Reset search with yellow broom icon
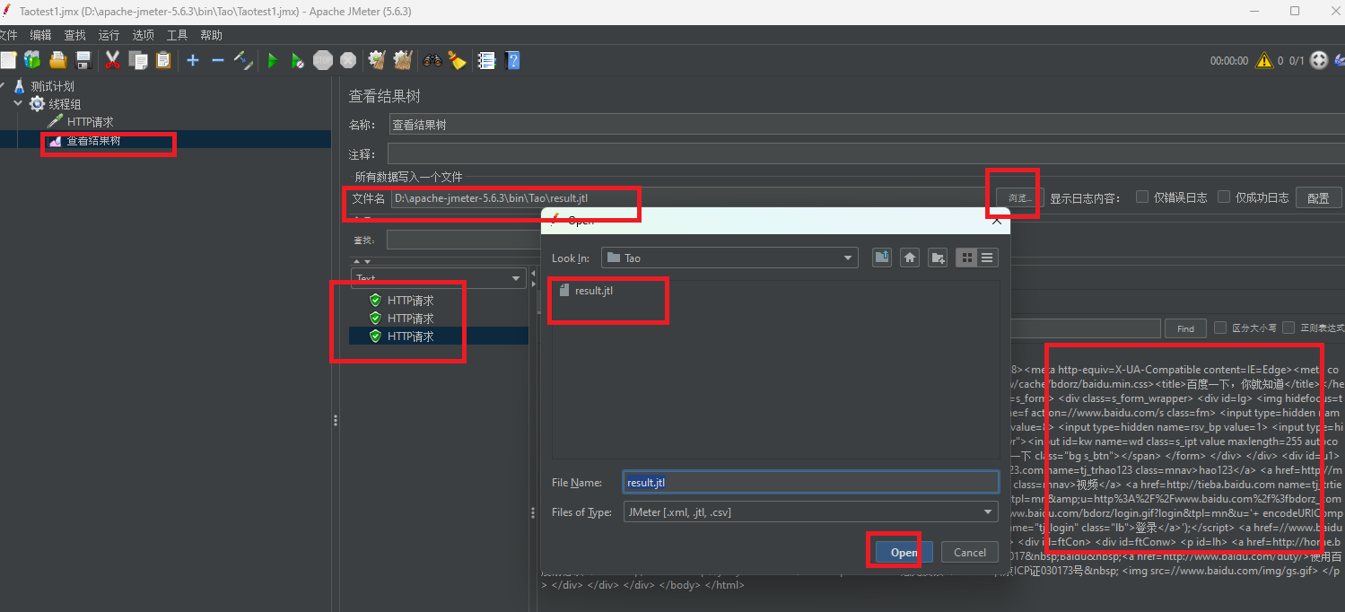Image resolution: width=1345 pixels, height=612 pixels. click(458, 60)
